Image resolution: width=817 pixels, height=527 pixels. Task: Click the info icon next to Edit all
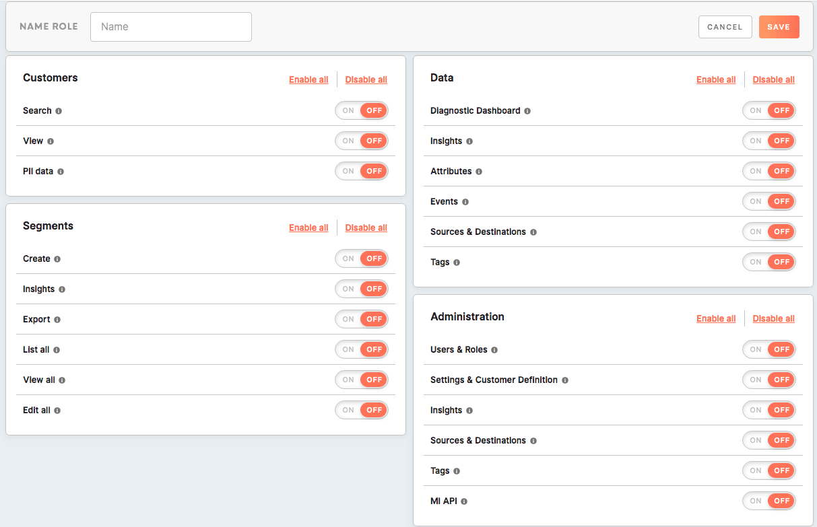point(57,411)
